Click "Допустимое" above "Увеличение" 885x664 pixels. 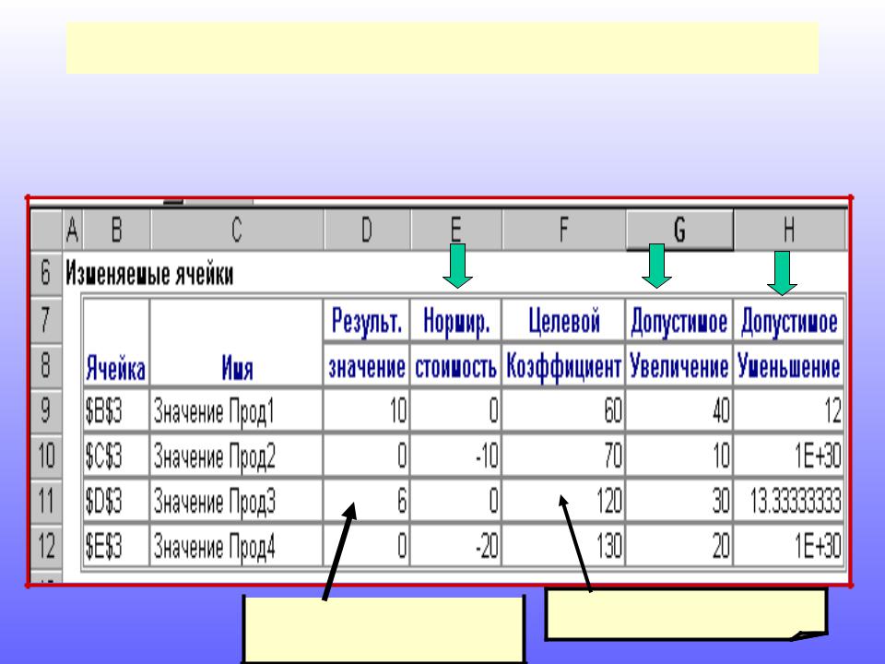pyautogui.click(x=679, y=321)
